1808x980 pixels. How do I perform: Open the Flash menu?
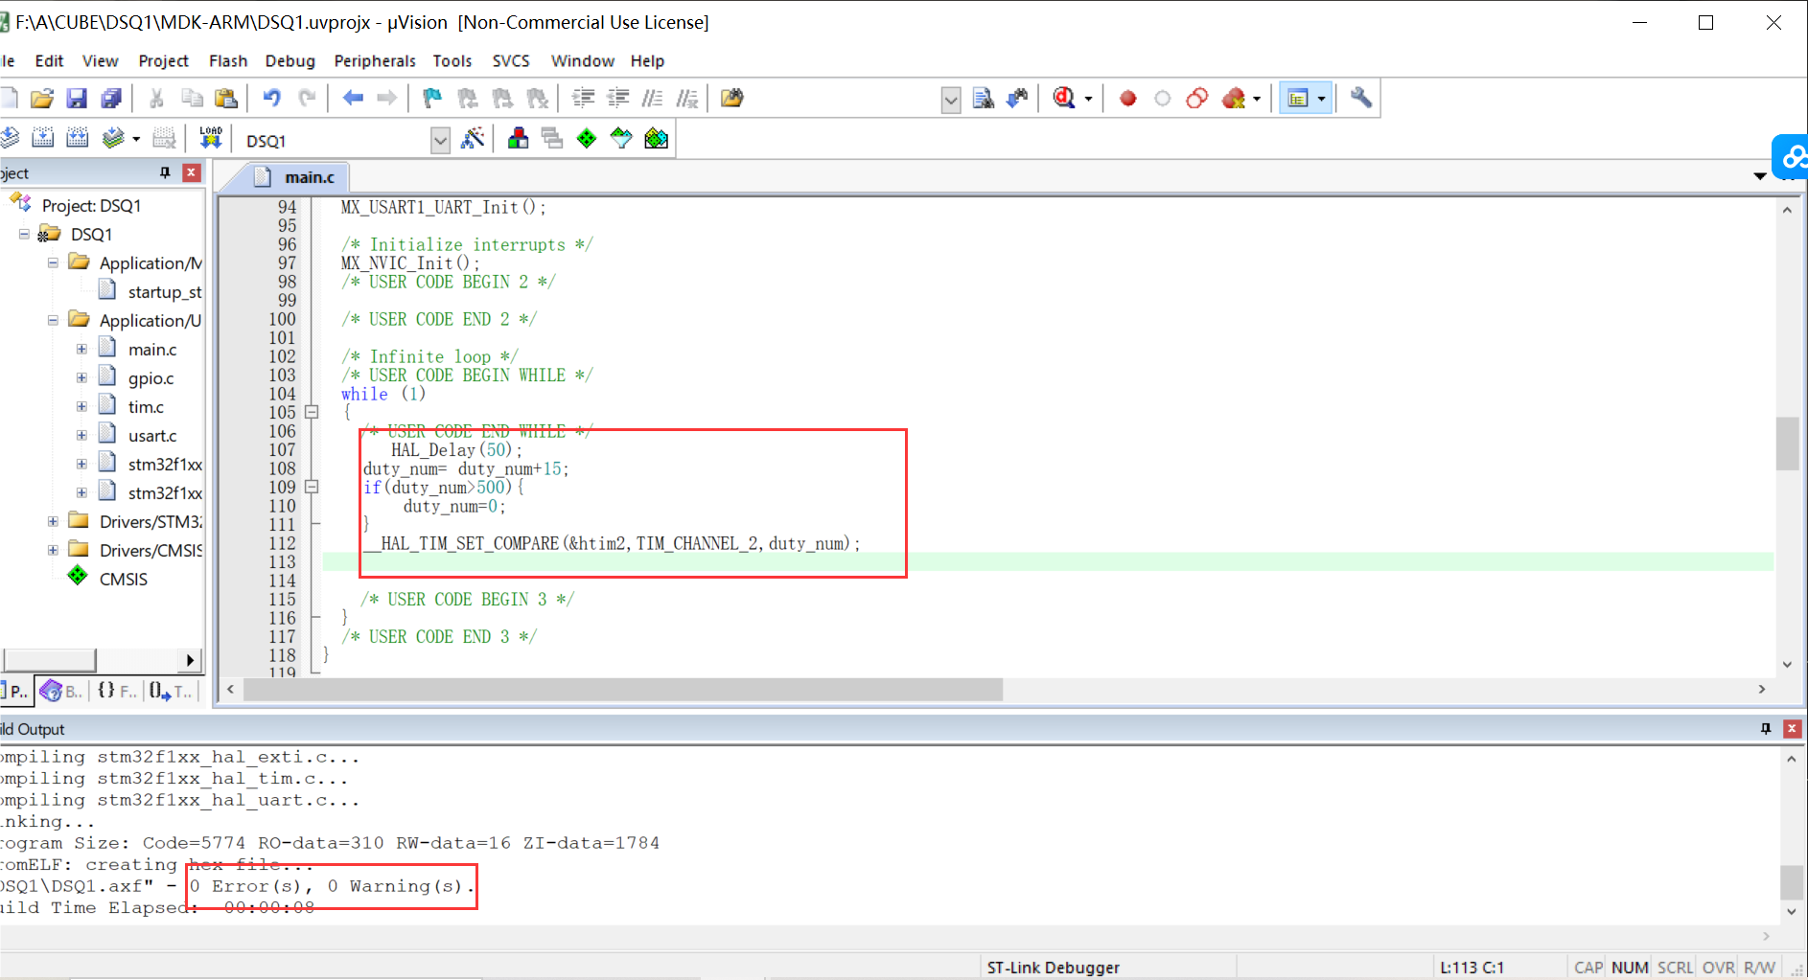coord(228,60)
